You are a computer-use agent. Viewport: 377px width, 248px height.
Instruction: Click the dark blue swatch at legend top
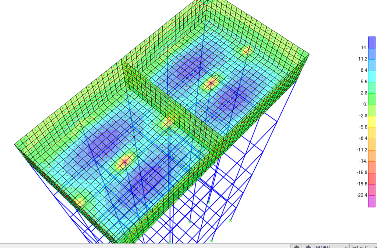pyautogui.click(x=372, y=43)
